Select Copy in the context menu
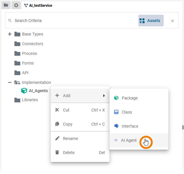This screenshot has height=174, width=184. click(x=68, y=124)
